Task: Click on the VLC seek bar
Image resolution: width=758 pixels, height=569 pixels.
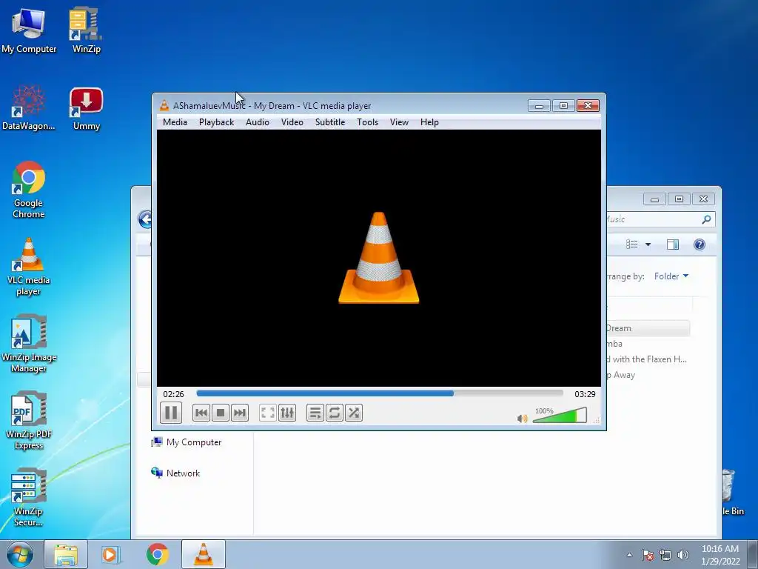Action: 380,393
